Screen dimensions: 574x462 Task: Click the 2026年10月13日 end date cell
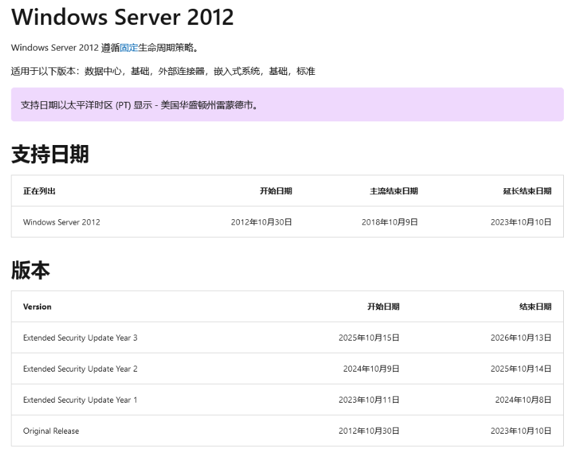coord(521,338)
